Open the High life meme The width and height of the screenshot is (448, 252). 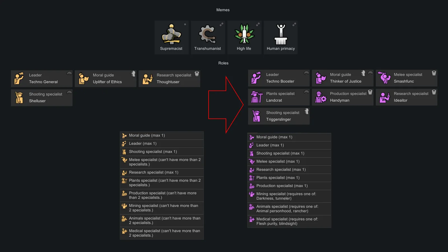tap(244, 35)
